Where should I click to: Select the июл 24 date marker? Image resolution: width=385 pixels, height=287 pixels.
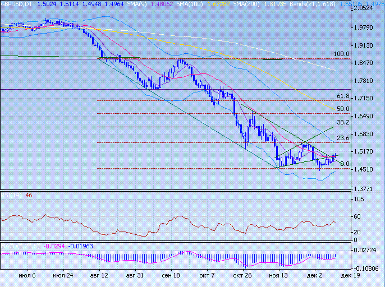62,276
